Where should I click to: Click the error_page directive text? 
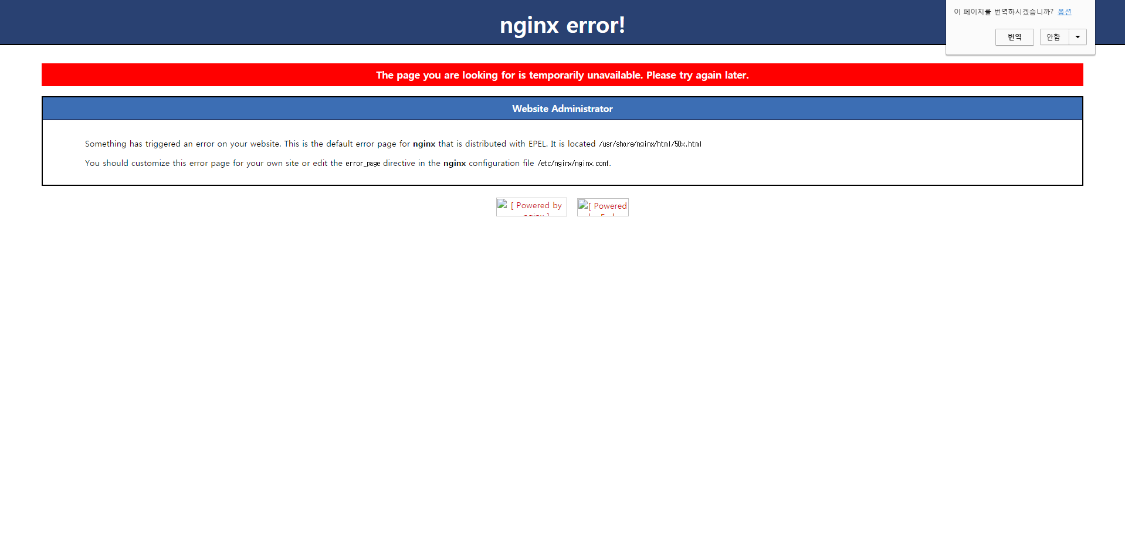362,164
